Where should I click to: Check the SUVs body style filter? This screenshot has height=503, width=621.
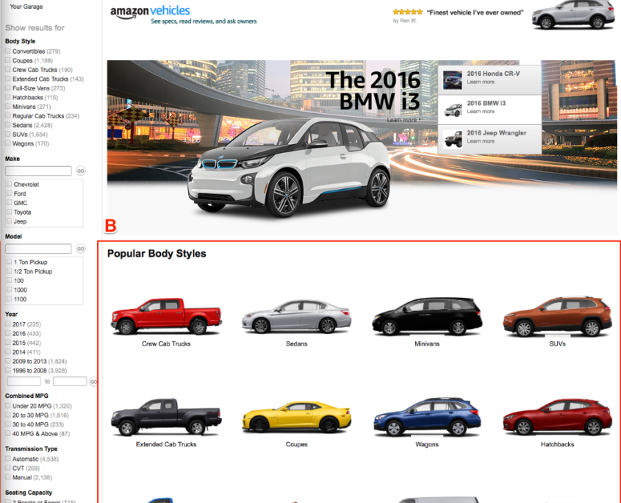[x=8, y=134]
